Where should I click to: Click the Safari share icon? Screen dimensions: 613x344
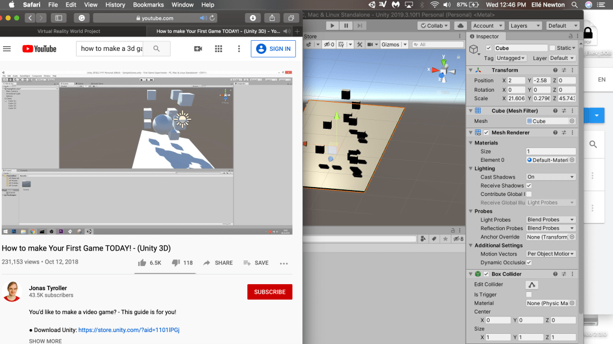pos(271,18)
